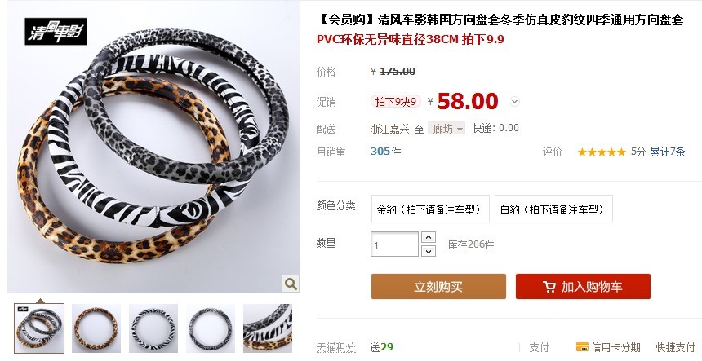Click the five-star rating icons

(602, 152)
